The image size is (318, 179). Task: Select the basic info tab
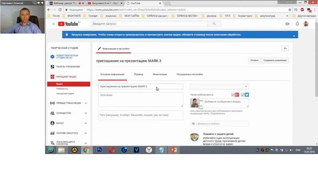point(112,75)
